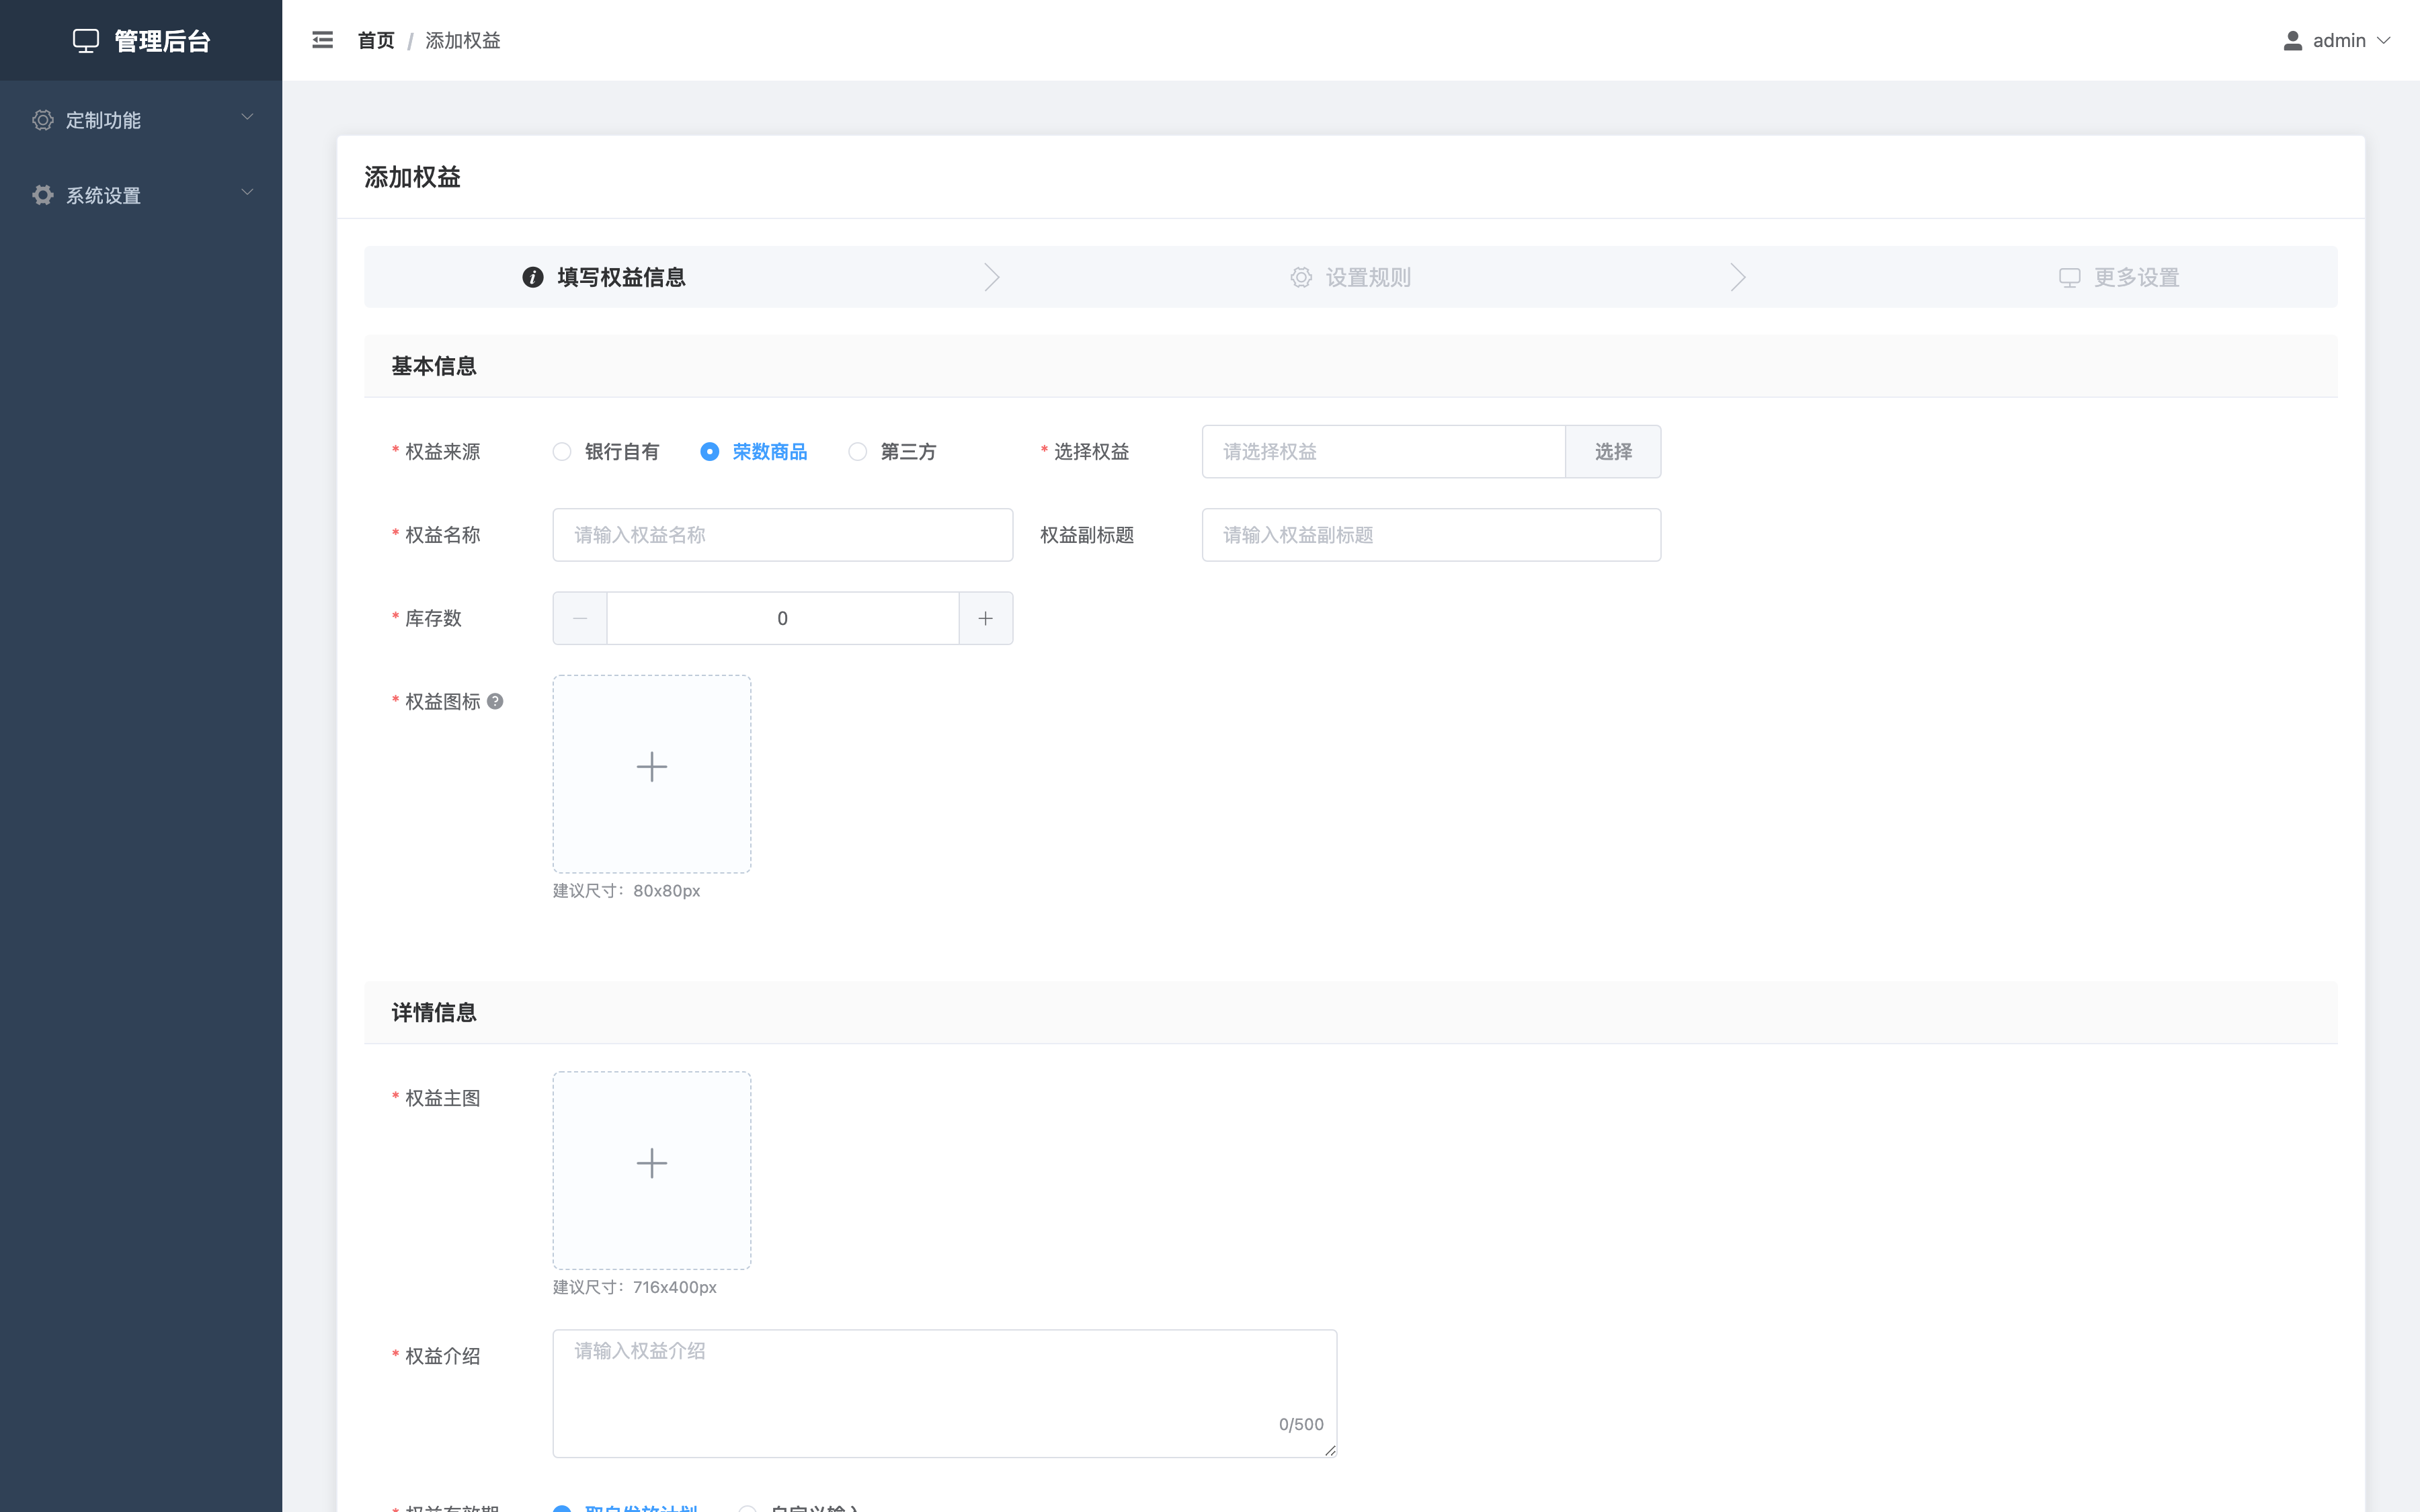
Task: Select the 设置规则 step
Action: pos(1351,277)
